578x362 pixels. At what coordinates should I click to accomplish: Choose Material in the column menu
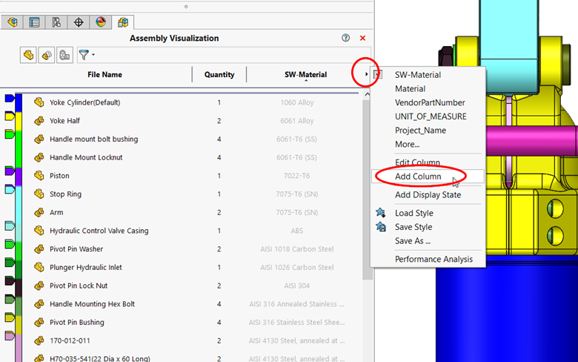[410, 89]
